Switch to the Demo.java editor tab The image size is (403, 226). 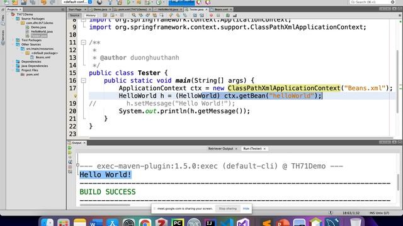click(100, 9)
